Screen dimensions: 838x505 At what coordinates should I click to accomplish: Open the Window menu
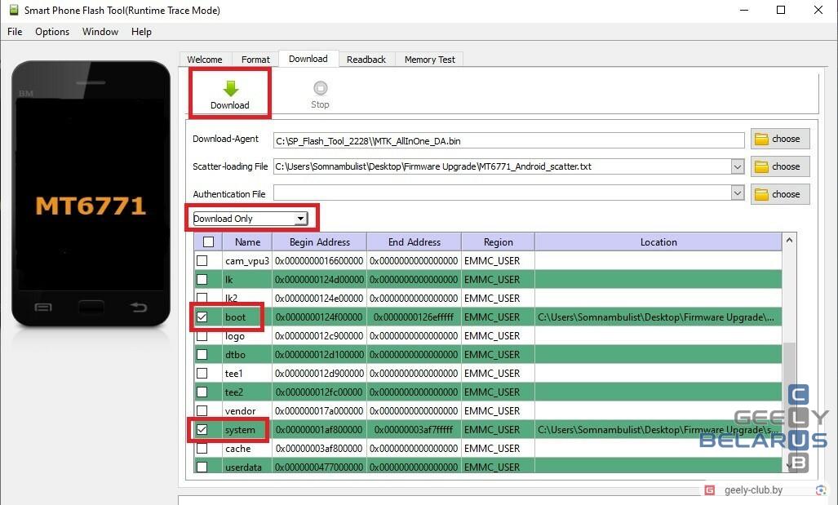click(100, 32)
